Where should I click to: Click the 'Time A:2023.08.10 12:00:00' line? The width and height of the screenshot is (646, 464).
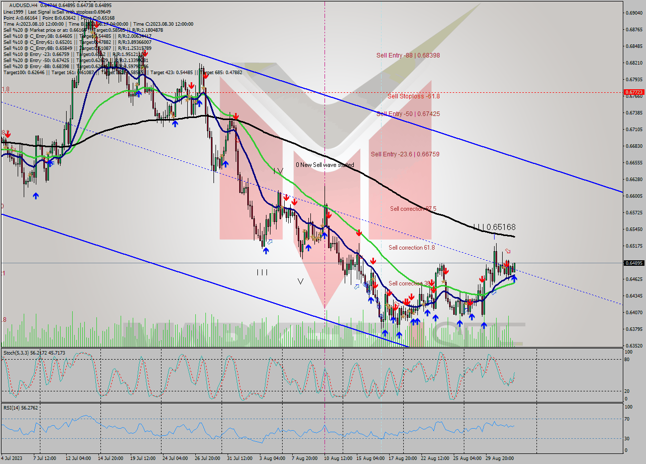pos(34,24)
